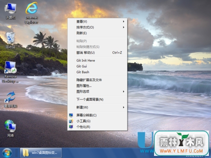Open the win7桌面图标变... folder in taskbar
Screen dimensions: 211x158
point(41,153)
